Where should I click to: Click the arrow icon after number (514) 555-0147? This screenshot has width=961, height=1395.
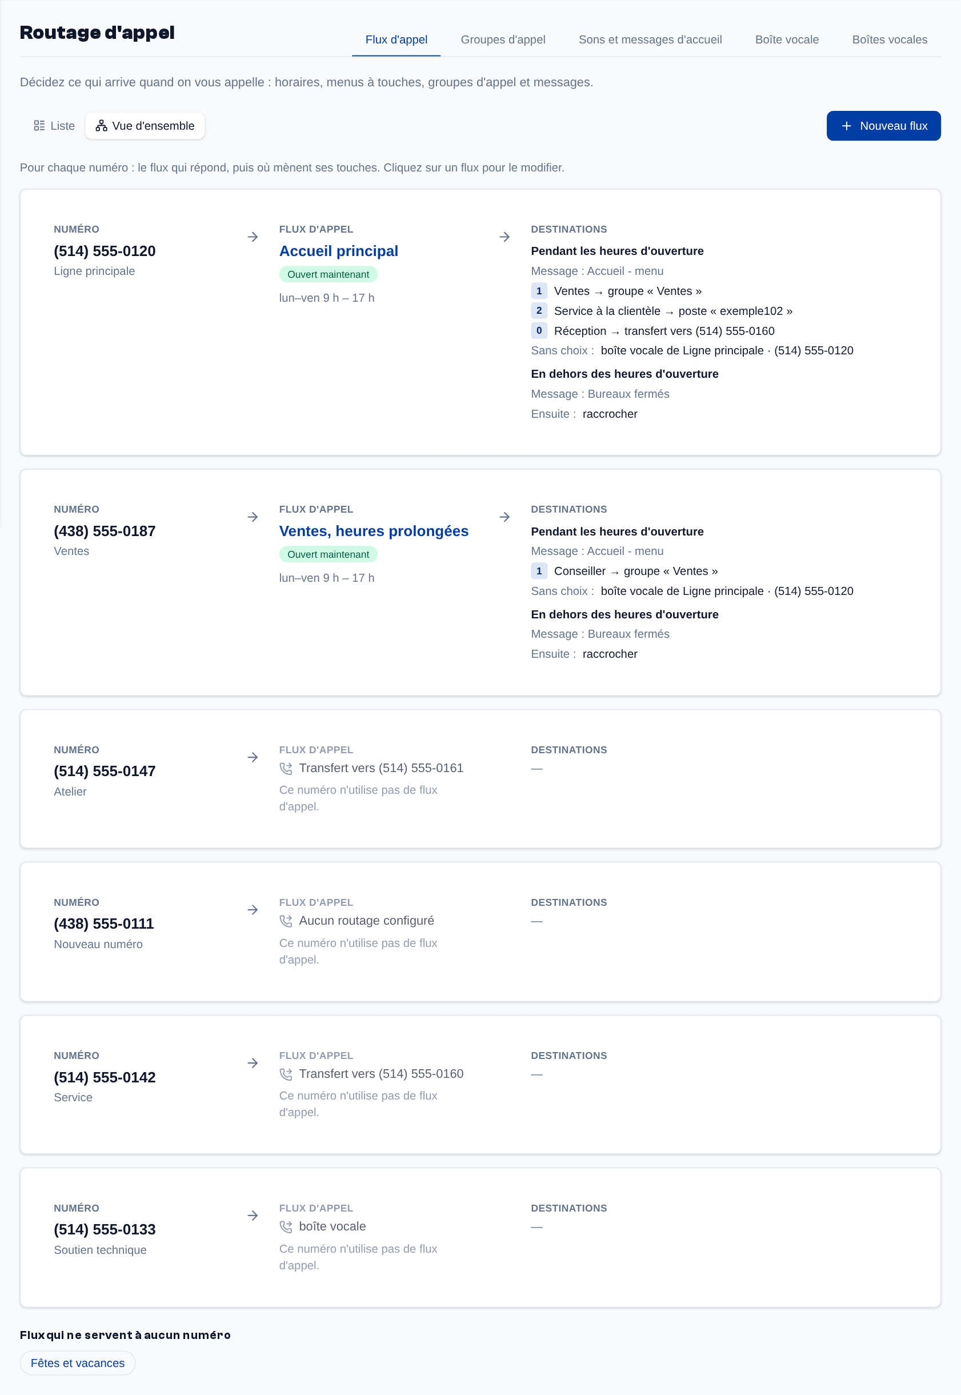click(x=253, y=758)
